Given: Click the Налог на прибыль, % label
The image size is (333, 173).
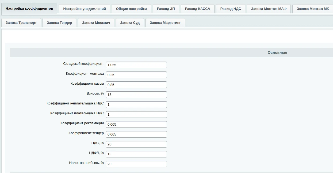Looking at the screenshot, I should 86,163.
